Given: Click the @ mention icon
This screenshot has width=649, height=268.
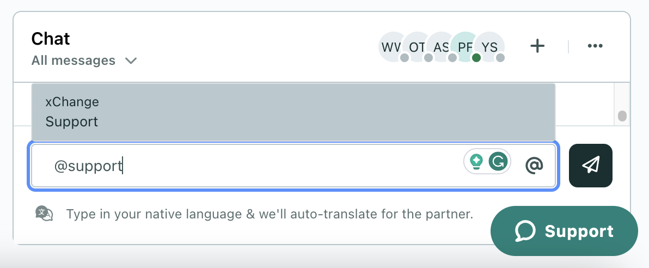Looking at the screenshot, I should (534, 165).
